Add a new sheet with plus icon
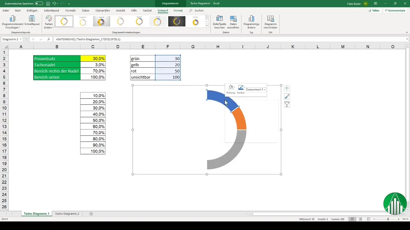 click(91, 213)
